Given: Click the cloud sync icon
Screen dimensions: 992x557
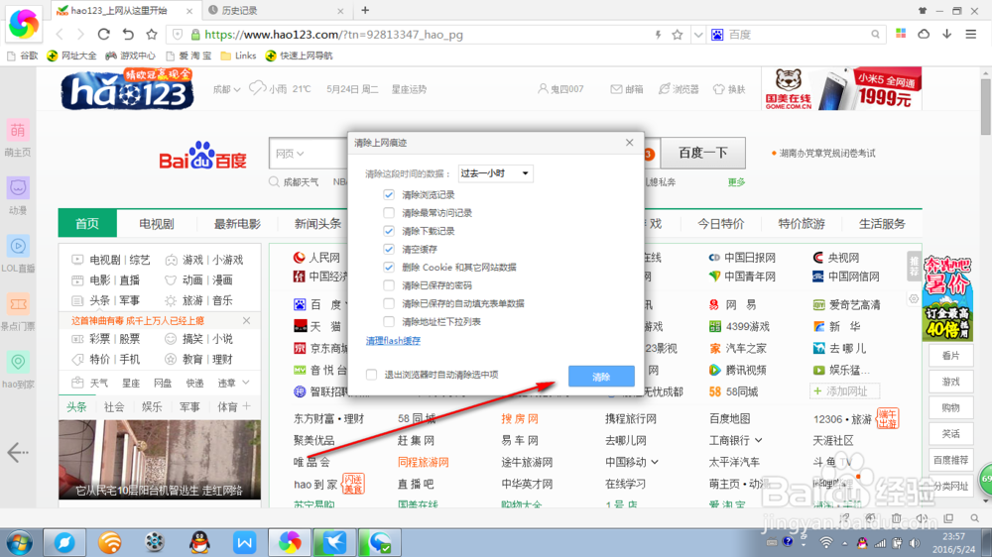Looking at the screenshot, I should pyautogui.click(x=924, y=34).
